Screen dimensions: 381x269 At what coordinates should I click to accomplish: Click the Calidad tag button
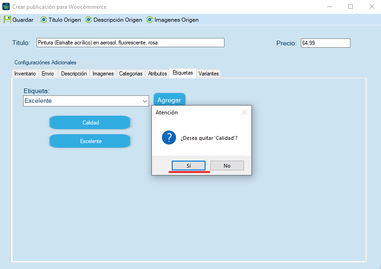pyautogui.click(x=90, y=123)
